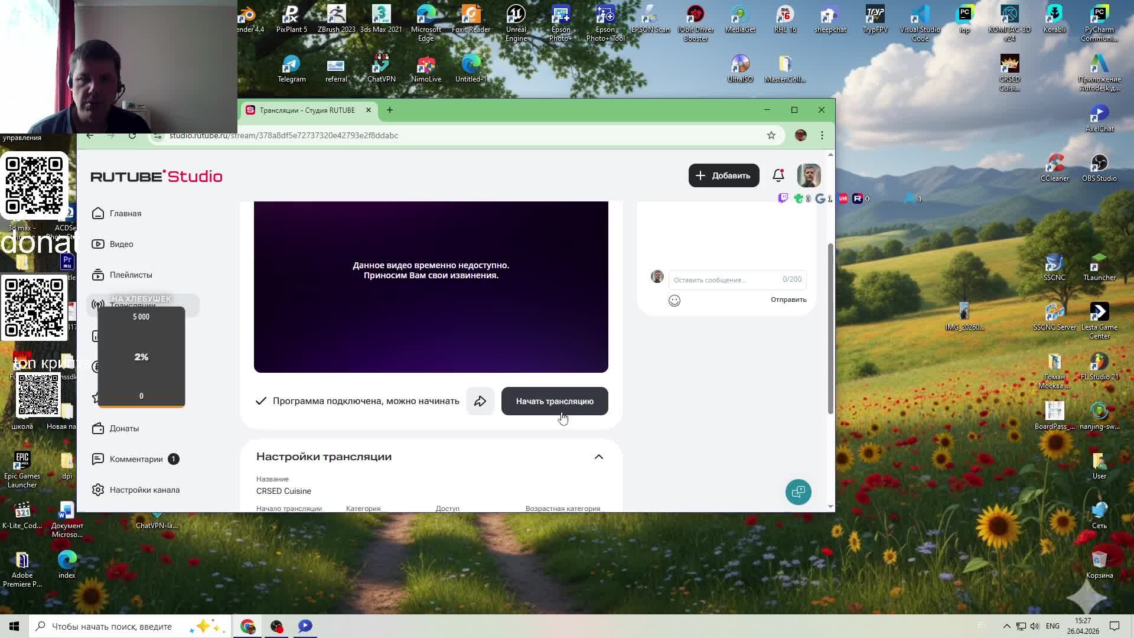Open the emoji picker in chat
1134x638 pixels.
(x=674, y=301)
